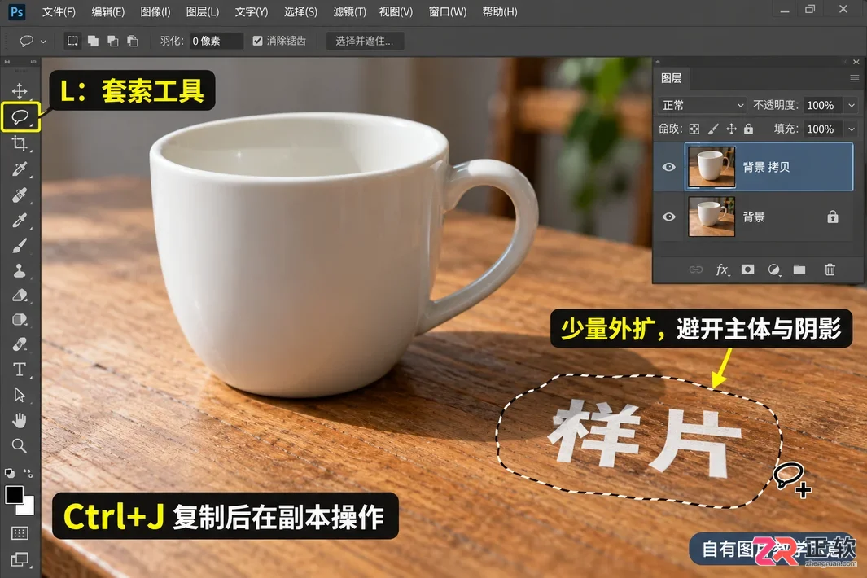Link layers icon in Layers panel
The width and height of the screenshot is (867, 578).
[x=695, y=269]
